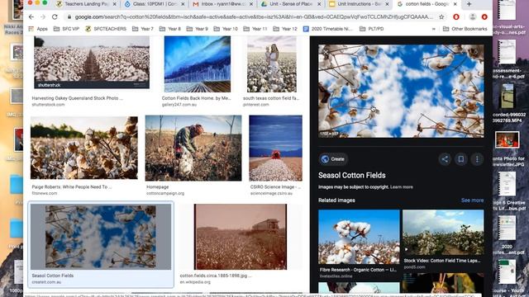The image size is (529, 297).
Task: Open the Year 10 bookmark folder
Action: click(226, 29)
